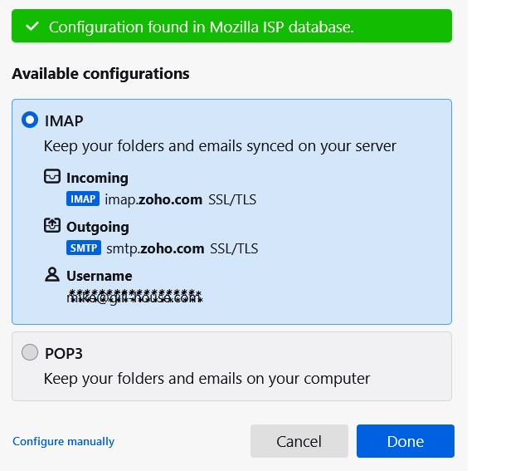Click the blue IMAP protocol badge

[x=83, y=199]
